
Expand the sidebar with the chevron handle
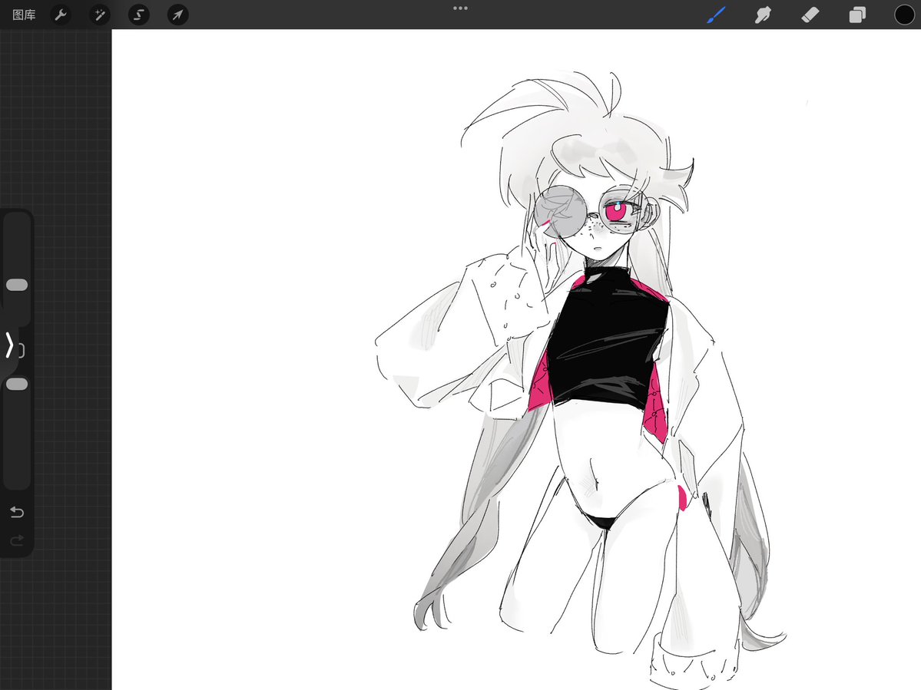click(x=10, y=347)
